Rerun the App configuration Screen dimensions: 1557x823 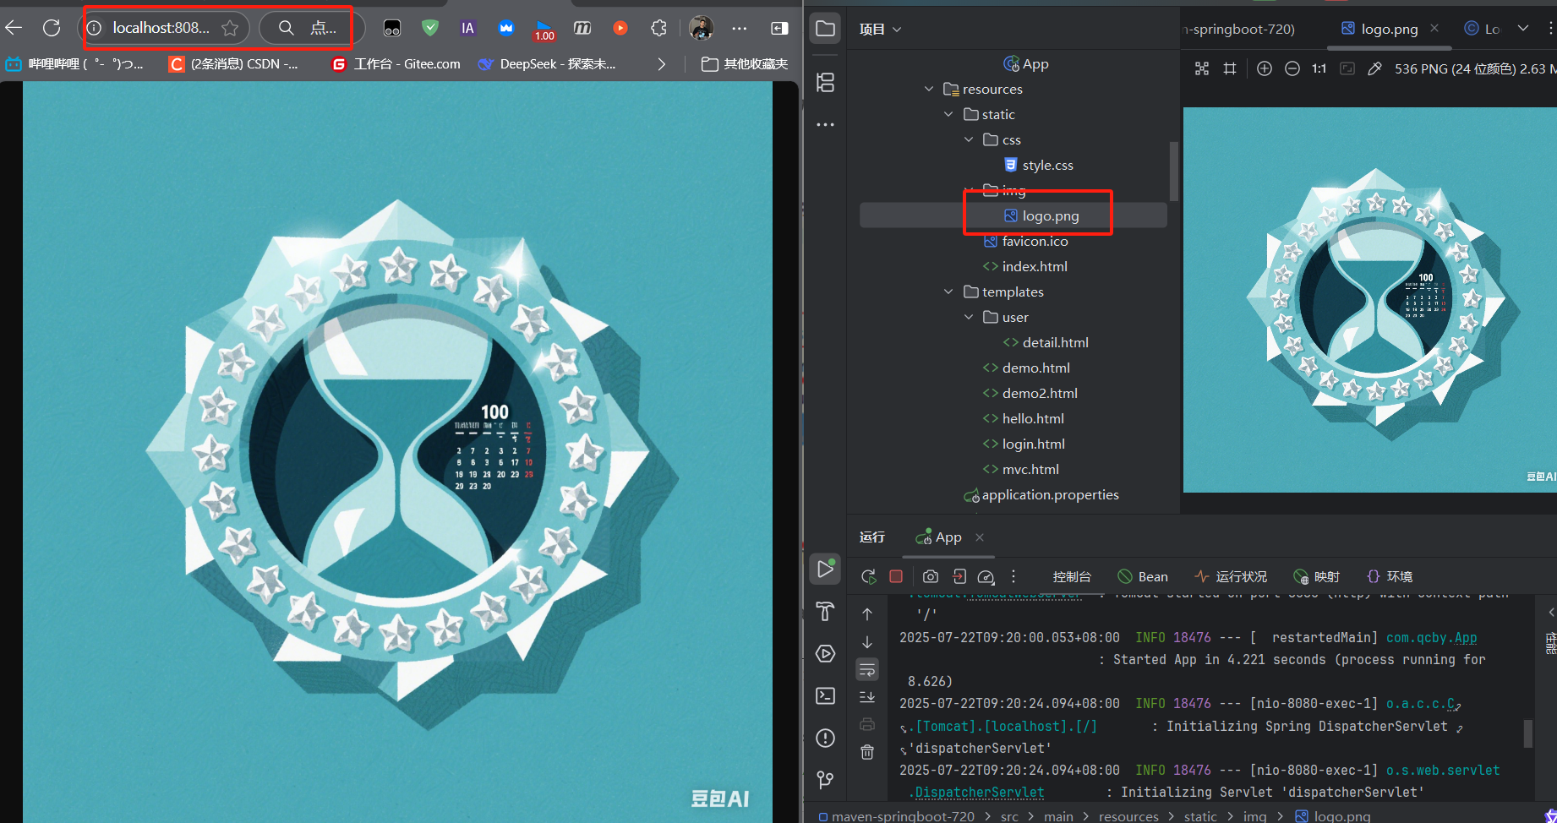point(868,576)
